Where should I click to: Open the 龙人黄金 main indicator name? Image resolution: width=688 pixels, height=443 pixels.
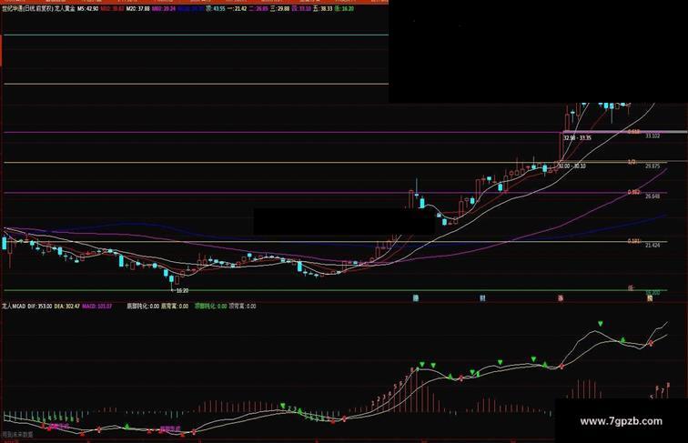[x=65, y=8]
